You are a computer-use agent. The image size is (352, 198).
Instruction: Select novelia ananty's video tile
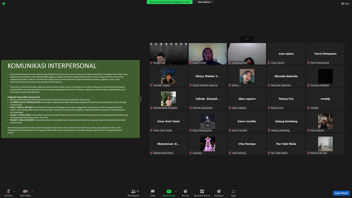point(247,54)
